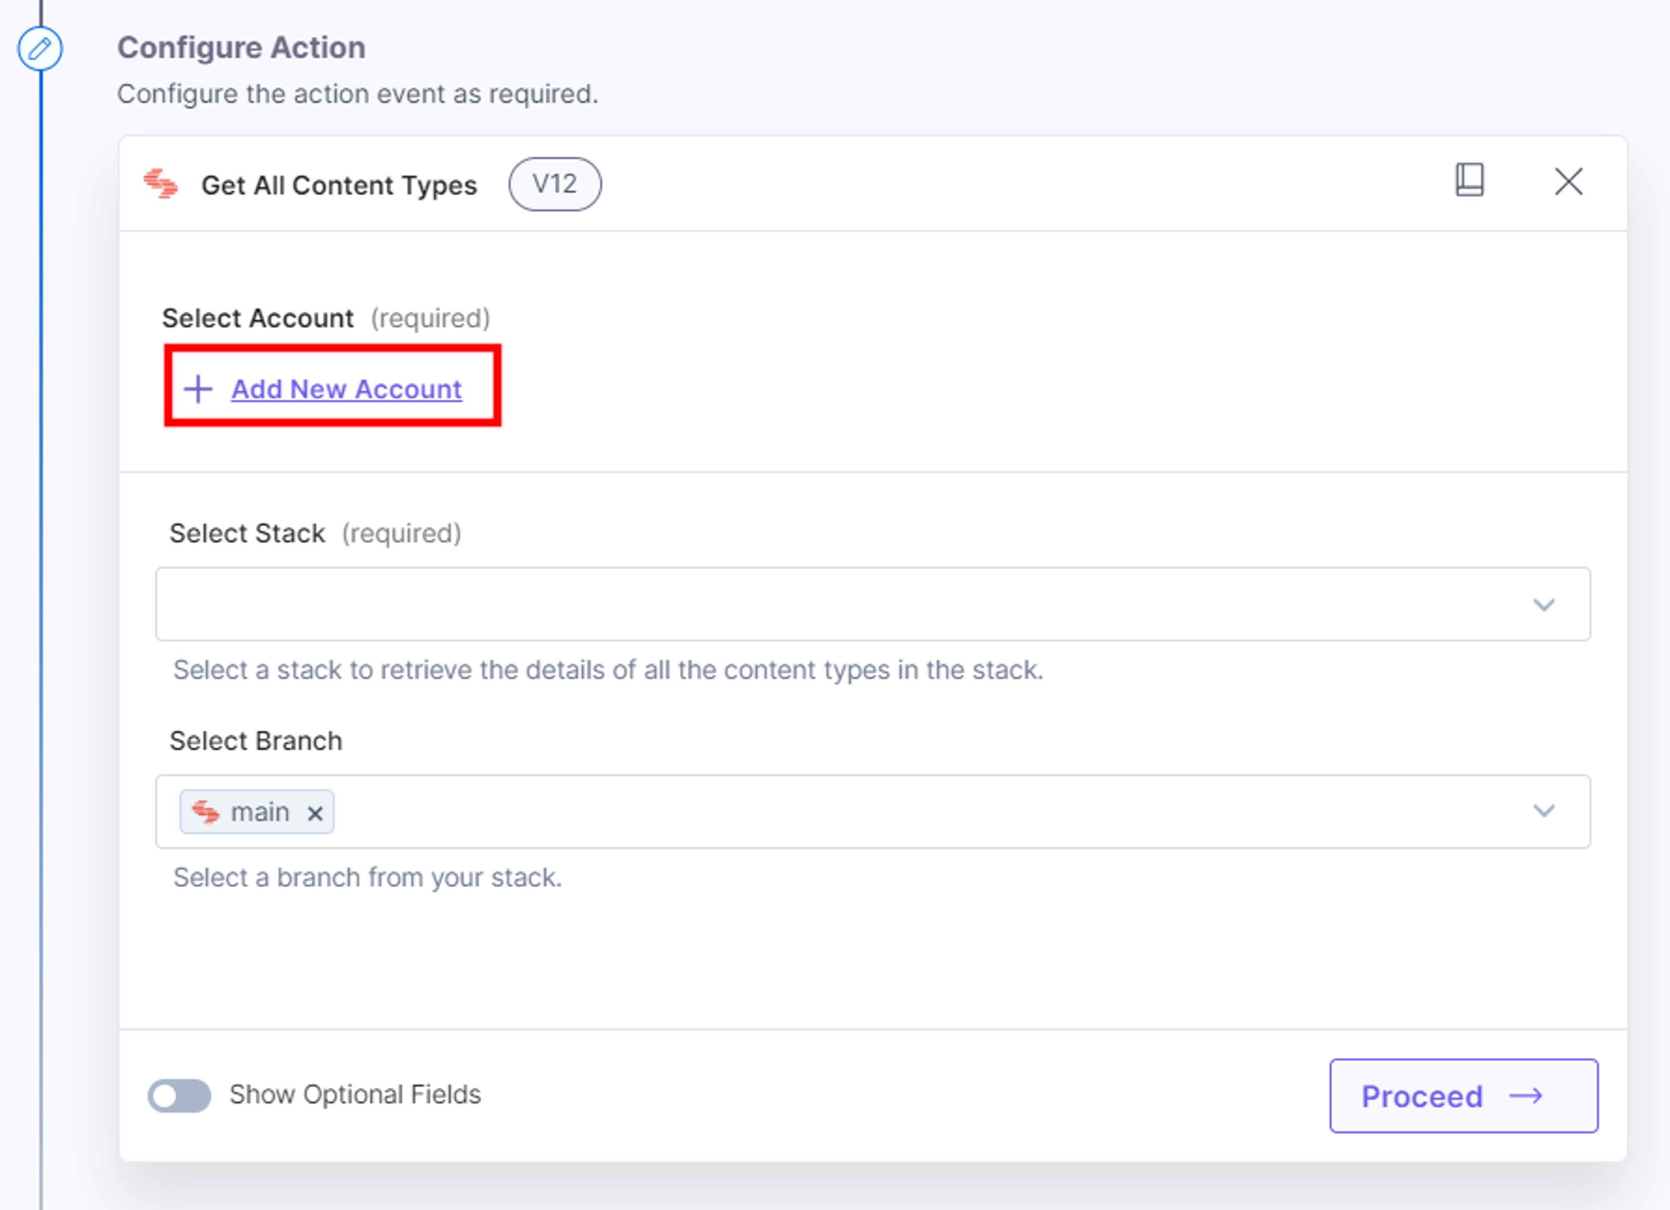Click the Proceed button

pos(1463,1096)
